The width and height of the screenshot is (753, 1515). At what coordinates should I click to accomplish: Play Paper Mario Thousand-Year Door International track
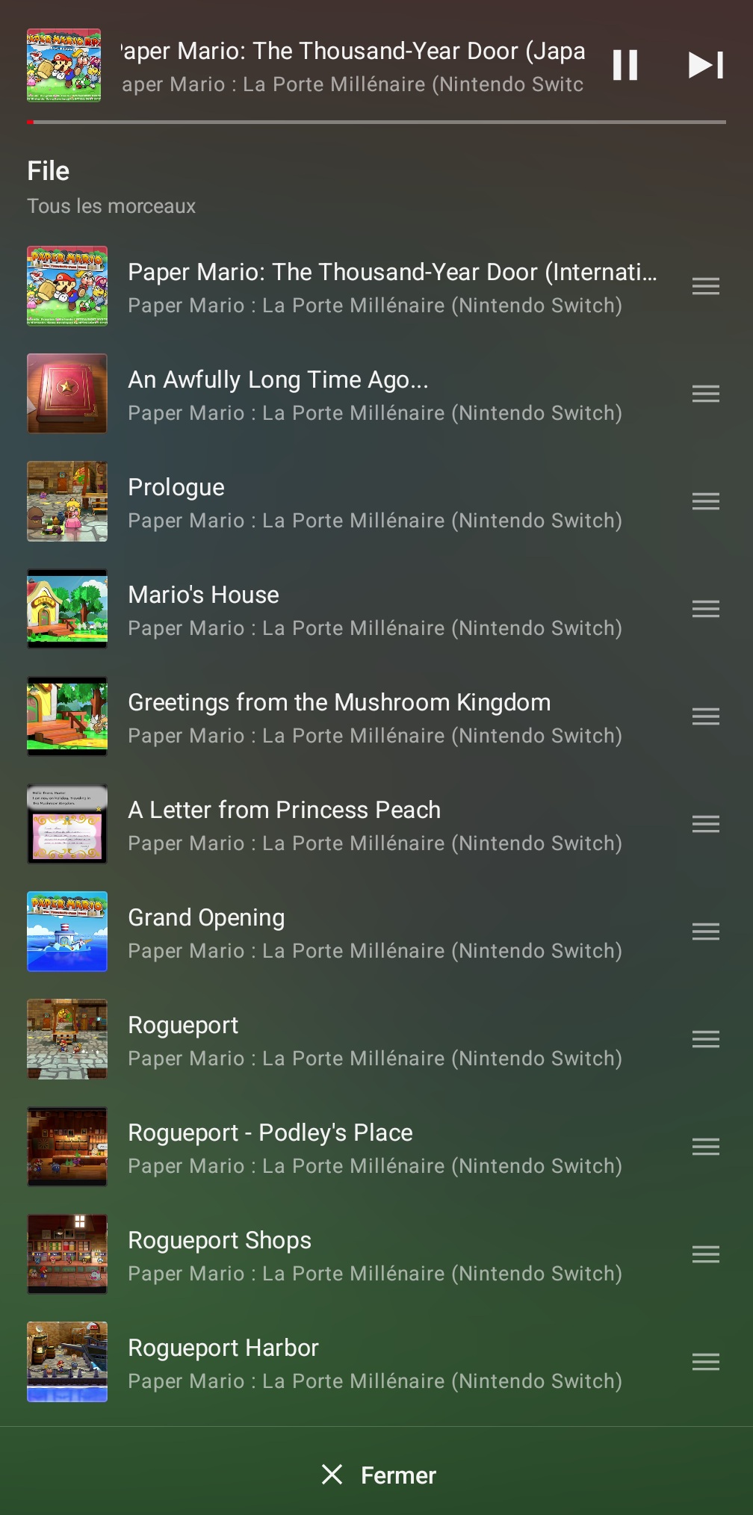(391, 273)
